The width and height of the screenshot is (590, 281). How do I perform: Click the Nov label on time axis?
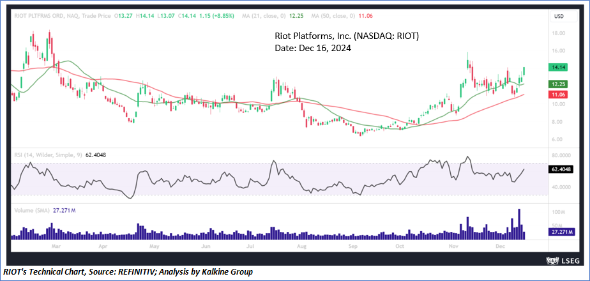click(453, 247)
